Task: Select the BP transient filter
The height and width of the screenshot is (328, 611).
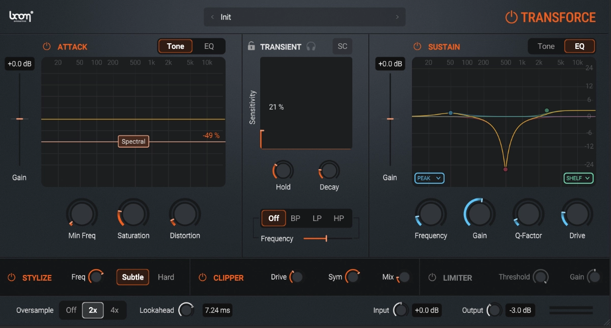Action: pyautogui.click(x=295, y=218)
